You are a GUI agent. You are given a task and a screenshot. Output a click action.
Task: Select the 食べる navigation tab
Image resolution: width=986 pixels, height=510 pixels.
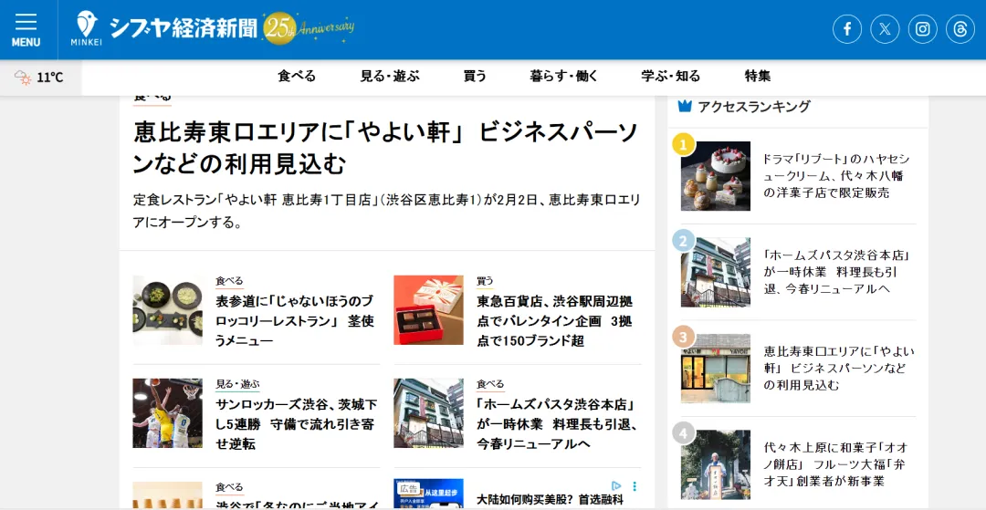[297, 77]
